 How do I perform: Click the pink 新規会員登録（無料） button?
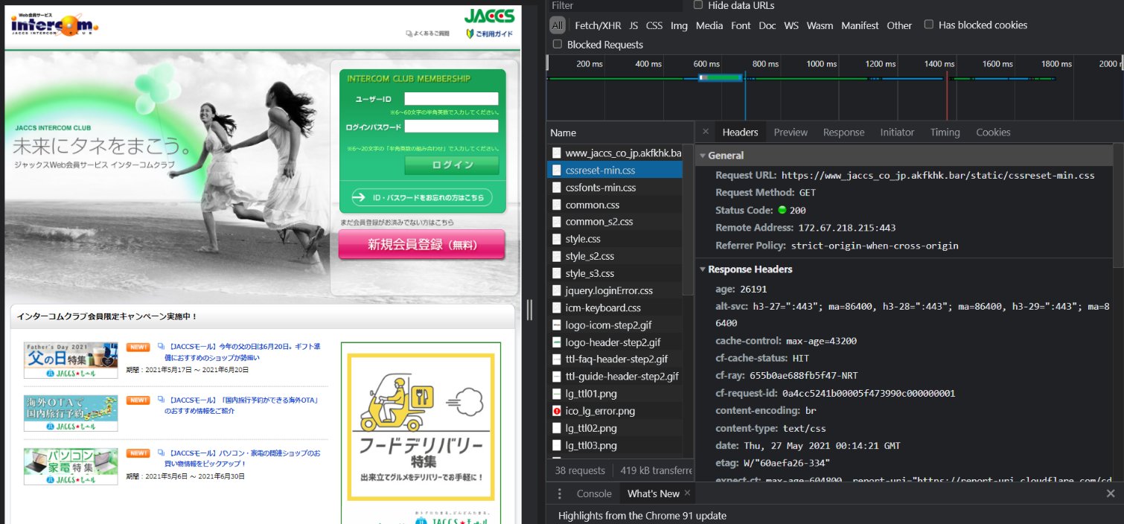pyautogui.click(x=421, y=245)
